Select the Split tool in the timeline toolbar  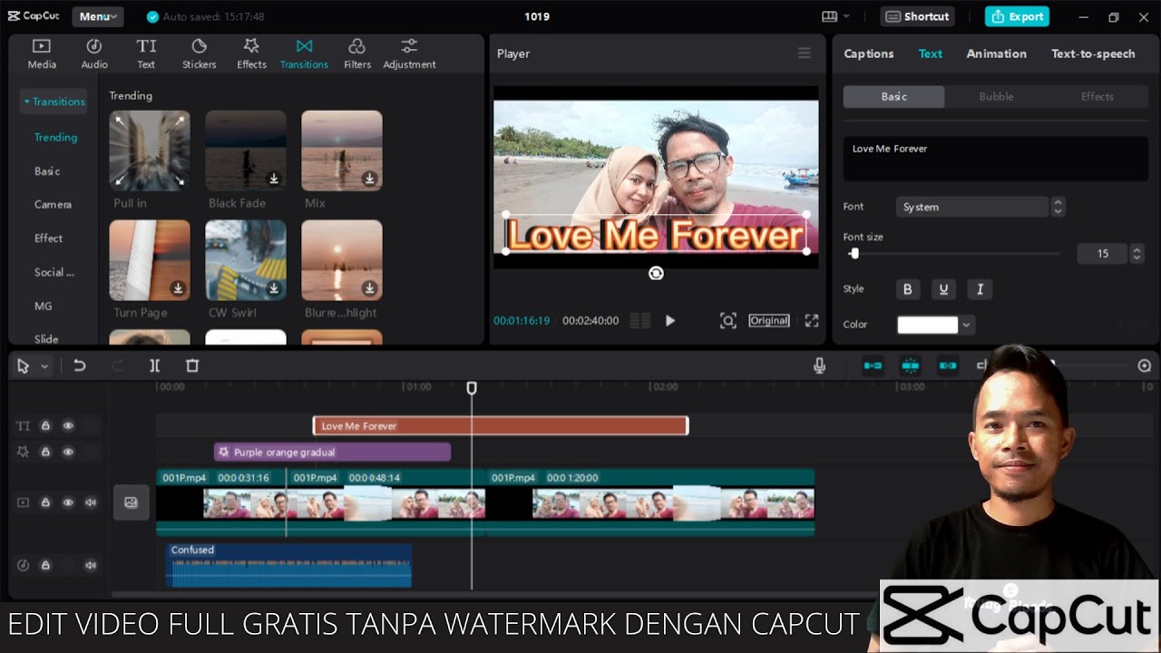pos(154,365)
